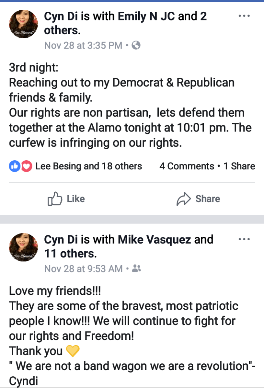This screenshot has height=388, width=264.
Task: Click the thumbs-up Like icon
Action: click(x=55, y=199)
